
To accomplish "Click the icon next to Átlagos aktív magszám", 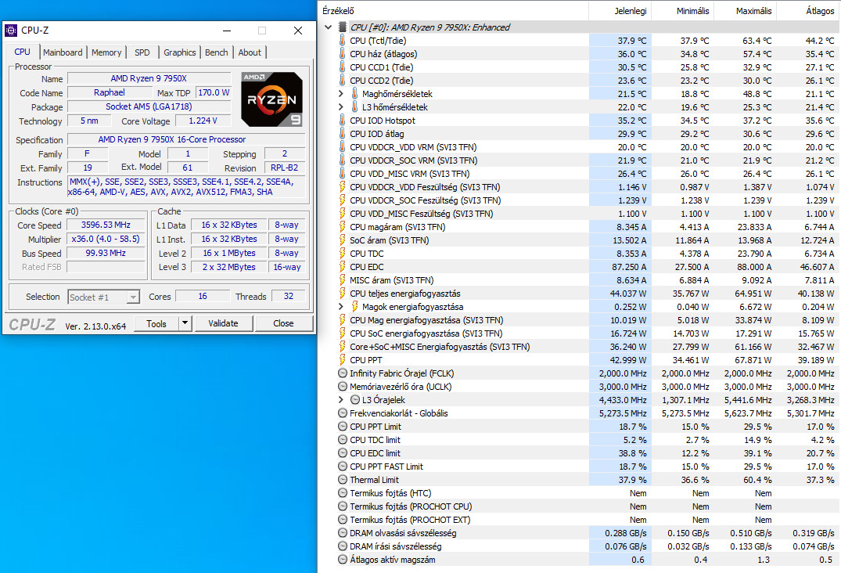I will tap(342, 560).
